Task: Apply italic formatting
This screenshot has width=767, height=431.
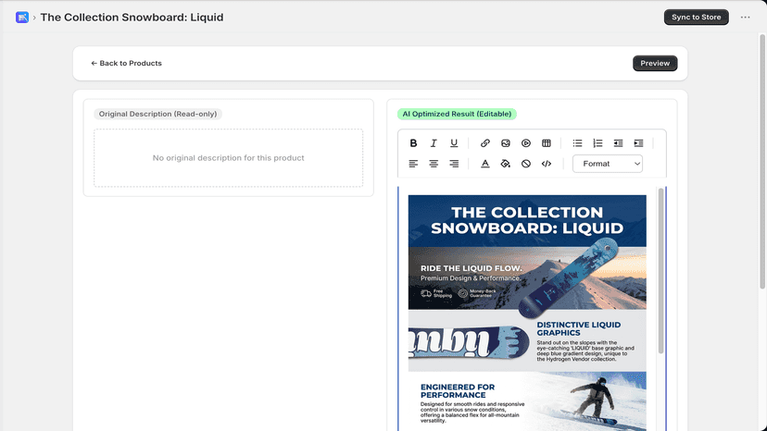Action: pos(434,143)
